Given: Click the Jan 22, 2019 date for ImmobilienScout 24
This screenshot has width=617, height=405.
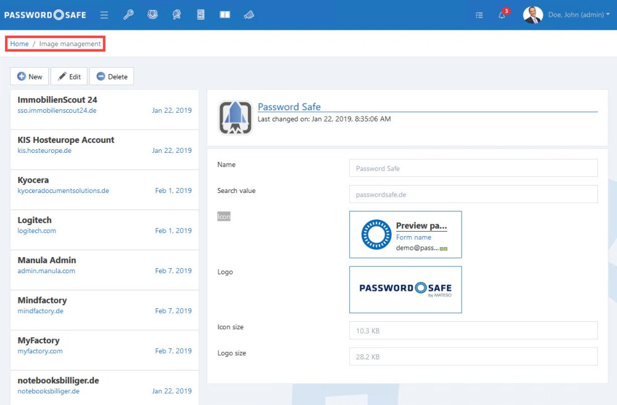Looking at the screenshot, I should coord(172,110).
